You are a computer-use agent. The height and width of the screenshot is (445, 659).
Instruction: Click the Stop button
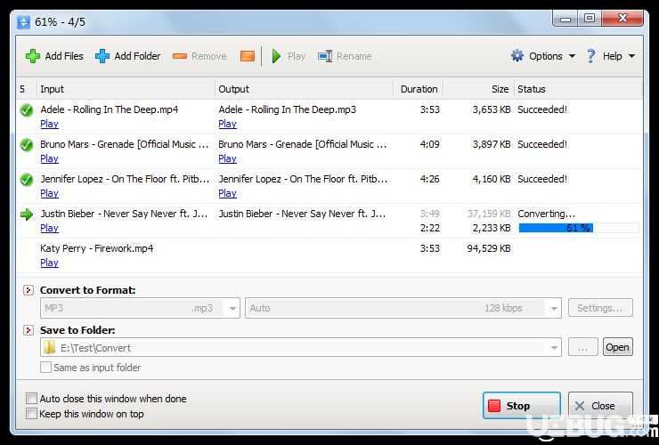point(522,406)
